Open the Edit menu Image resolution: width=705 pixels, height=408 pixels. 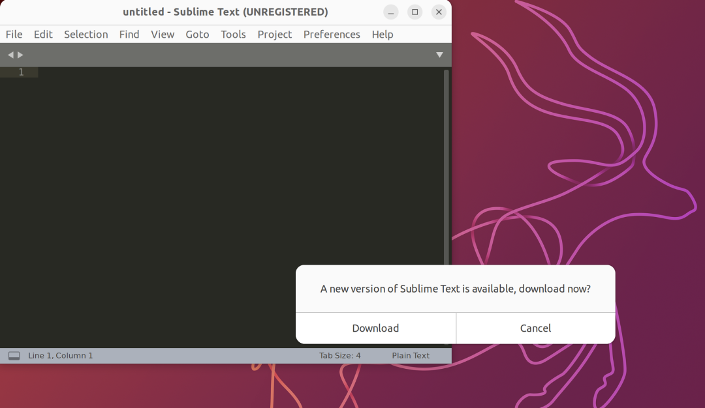43,35
